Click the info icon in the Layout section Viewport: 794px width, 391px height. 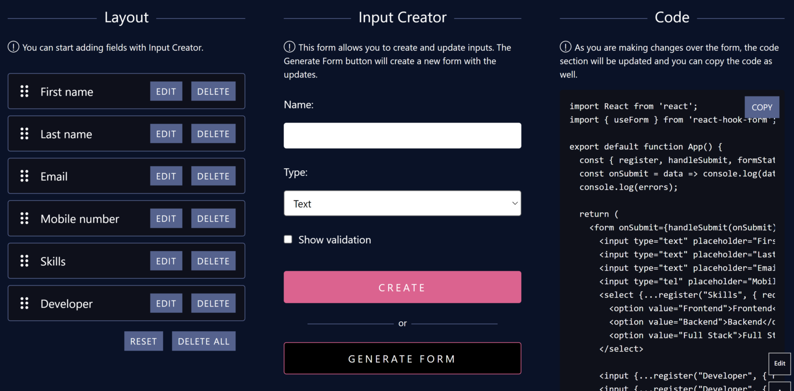(x=14, y=47)
